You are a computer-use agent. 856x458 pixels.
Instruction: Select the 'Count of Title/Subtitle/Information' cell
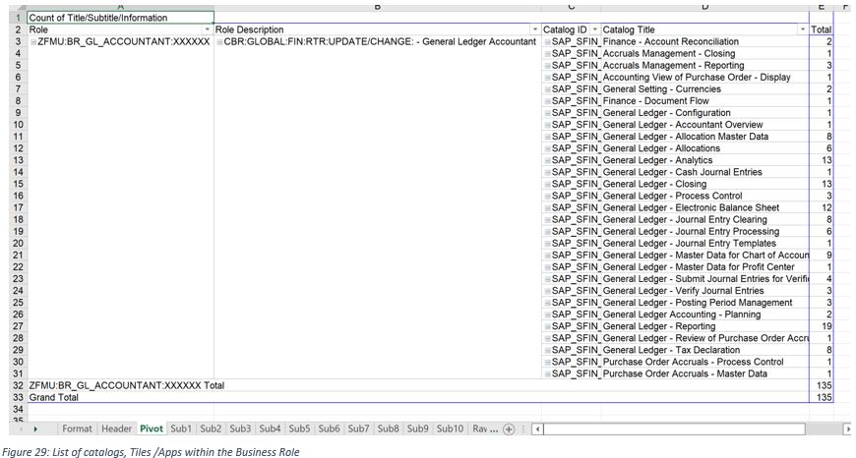click(x=121, y=18)
